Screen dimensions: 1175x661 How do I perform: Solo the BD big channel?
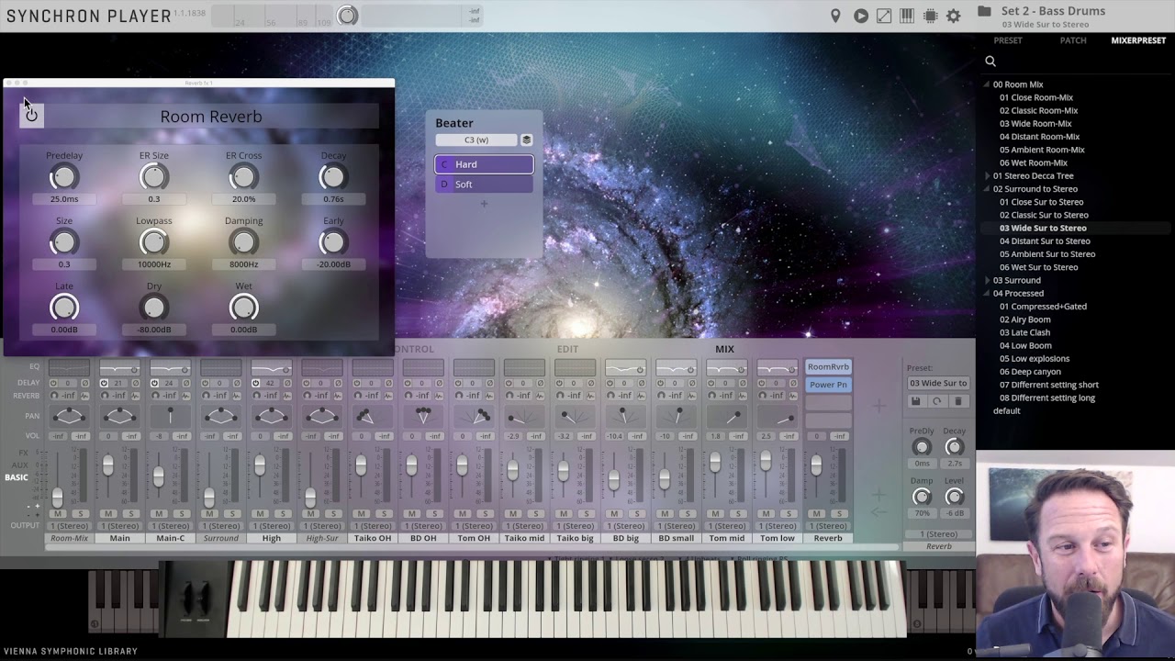tap(636, 513)
